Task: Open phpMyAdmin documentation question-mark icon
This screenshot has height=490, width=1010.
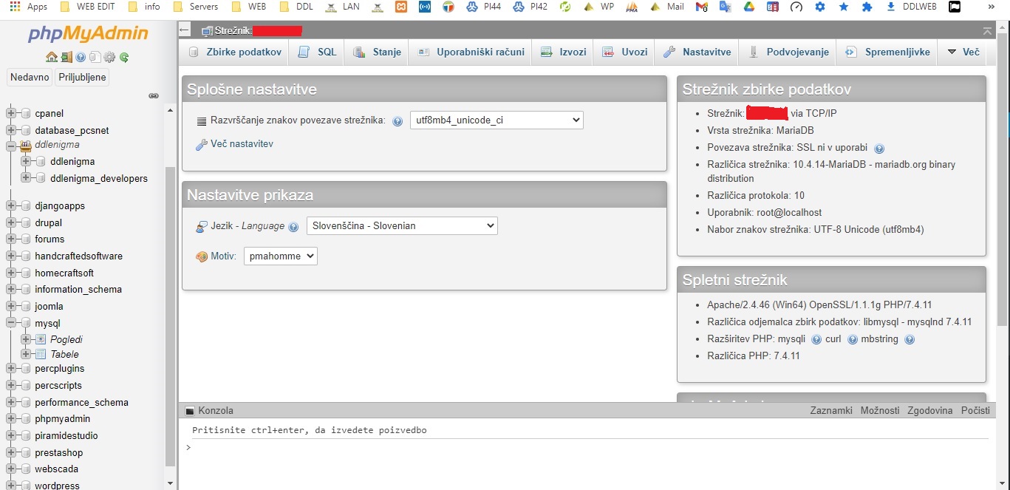Action: pos(81,57)
